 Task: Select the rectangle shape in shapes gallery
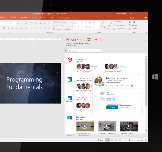[x=86, y=23]
